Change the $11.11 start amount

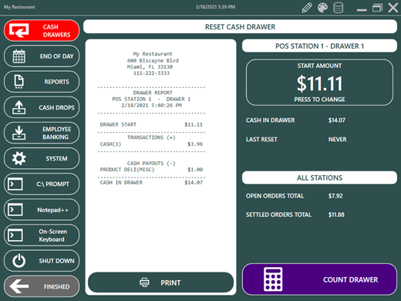coord(319,83)
